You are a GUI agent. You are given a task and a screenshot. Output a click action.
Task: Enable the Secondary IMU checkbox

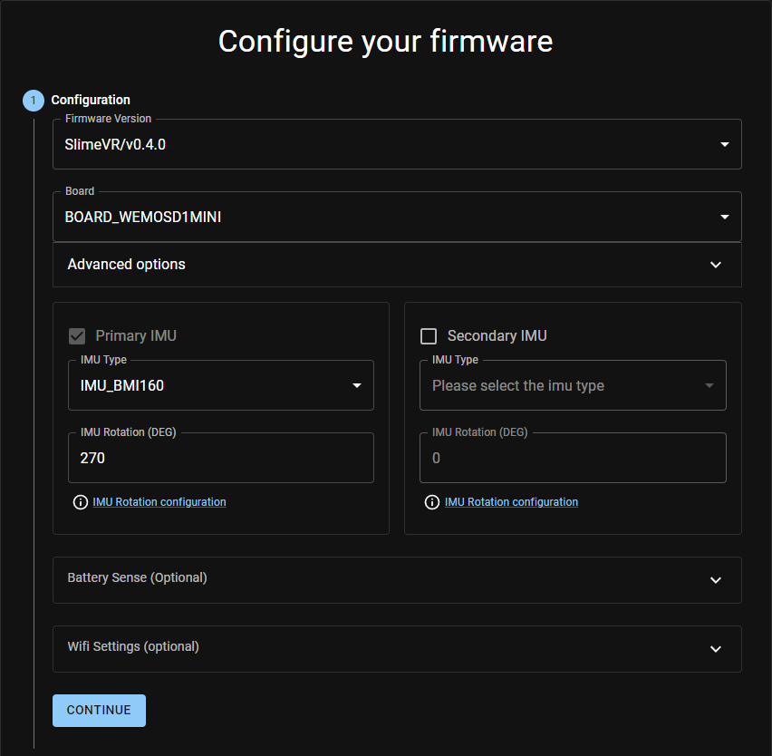(x=429, y=336)
